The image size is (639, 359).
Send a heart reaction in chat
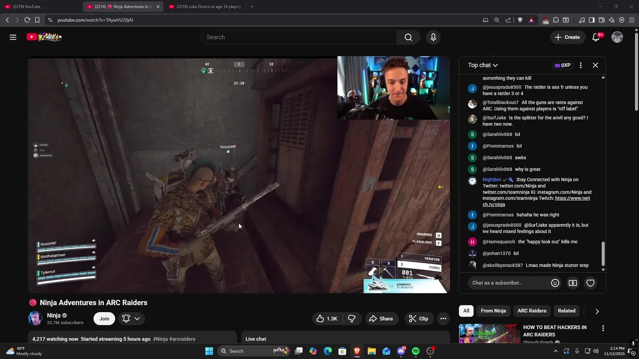click(x=590, y=283)
